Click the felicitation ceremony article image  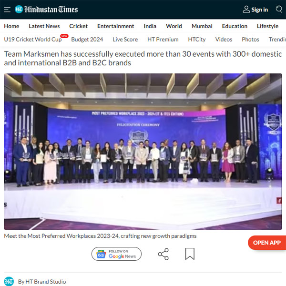click(x=143, y=152)
